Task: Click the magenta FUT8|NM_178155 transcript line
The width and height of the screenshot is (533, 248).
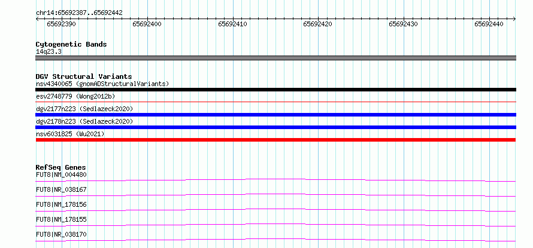Action: point(275,225)
